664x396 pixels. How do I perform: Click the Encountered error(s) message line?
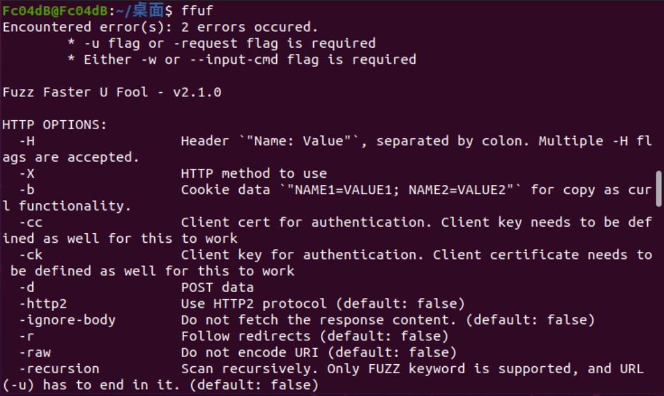coord(161,27)
